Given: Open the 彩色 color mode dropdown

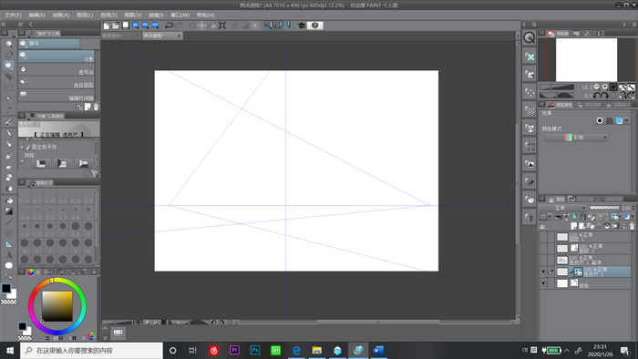Looking at the screenshot, I should [576, 138].
